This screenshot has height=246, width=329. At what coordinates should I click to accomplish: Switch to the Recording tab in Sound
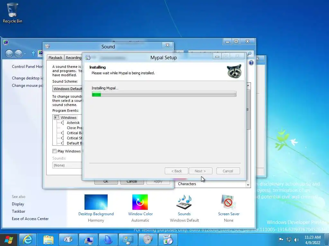click(x=74, y=58)
